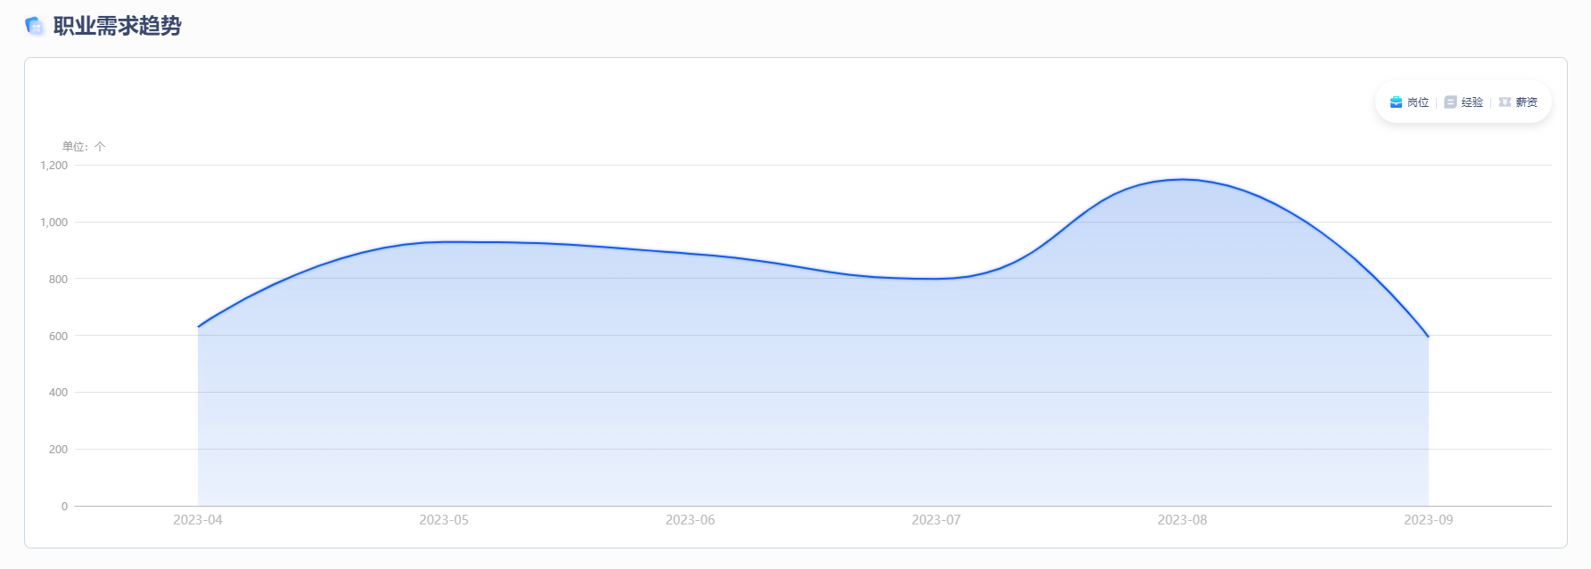
Task: Click the 单位: 个 unit label
Action: click(x=84, y=147)
